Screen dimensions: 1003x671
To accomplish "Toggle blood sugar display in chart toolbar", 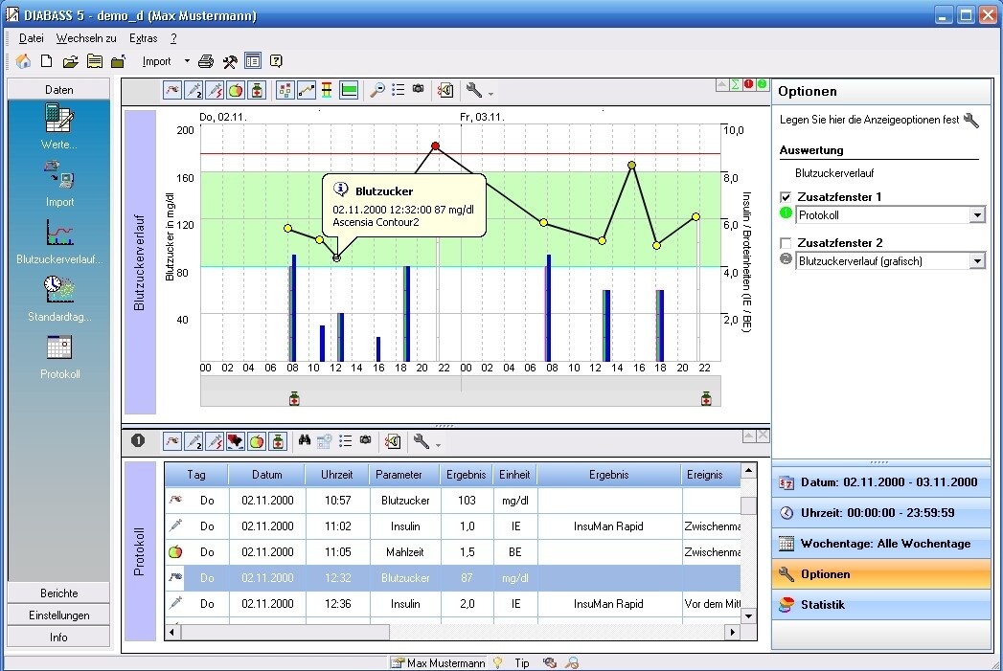I will [x=172, y=91].
